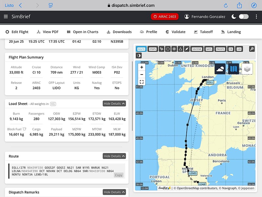Click the EGLL airport label on map
Viewport: 262px width, 197px height.
pos(210,82)
